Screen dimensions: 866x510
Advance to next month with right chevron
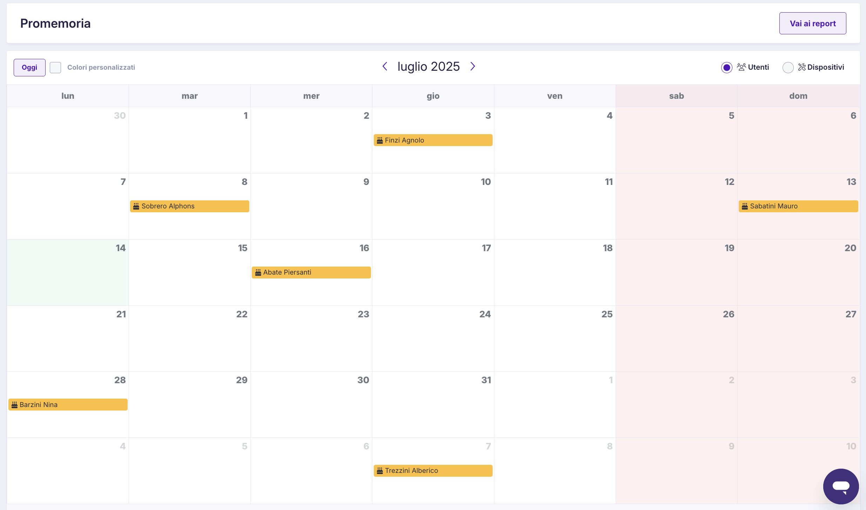(x=473, y=66)
